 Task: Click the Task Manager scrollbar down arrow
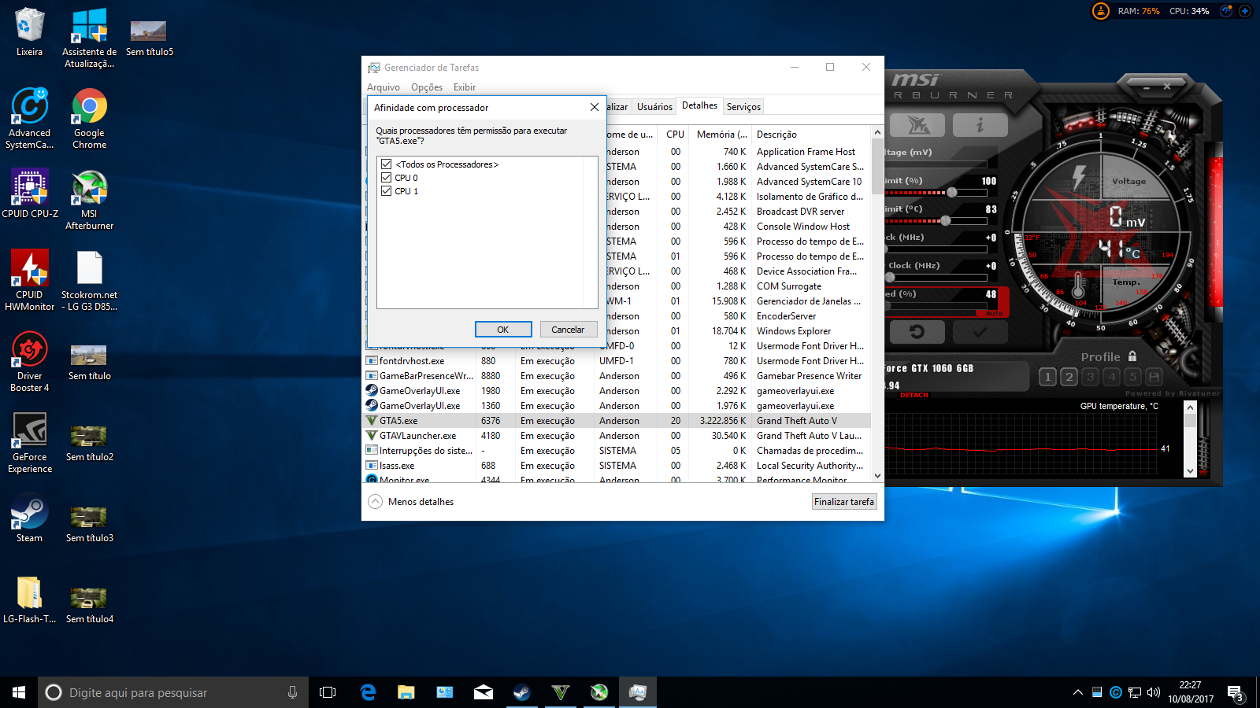[x=877, y=476]
